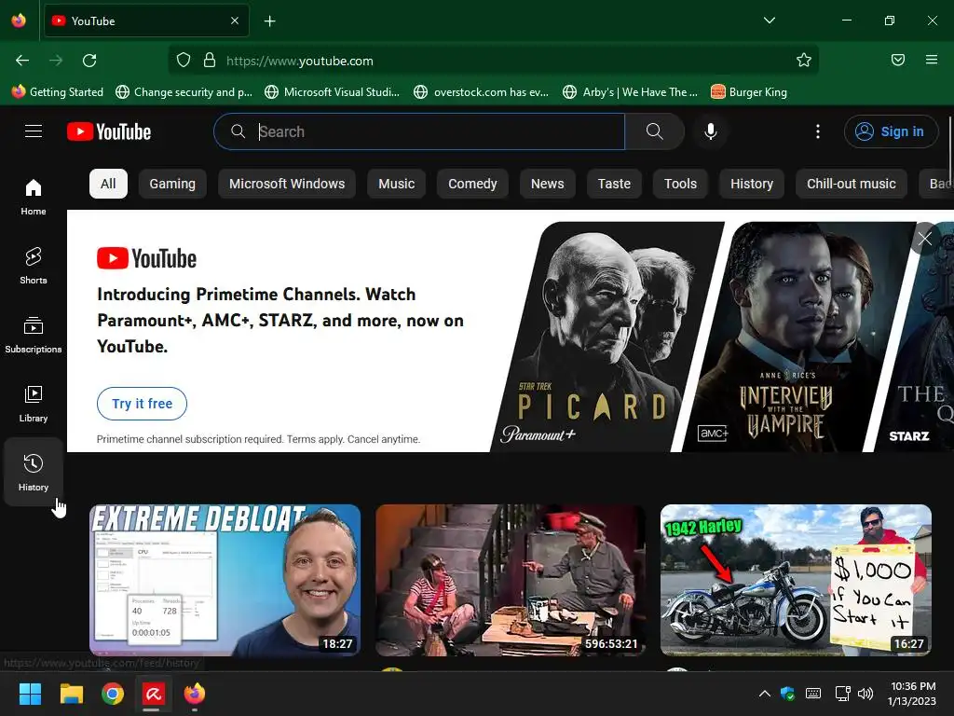The width and height of the screenshot is (954, 716).
Task: Dismiss the Primetime Channels banner
Action: (x=925, y=239)
